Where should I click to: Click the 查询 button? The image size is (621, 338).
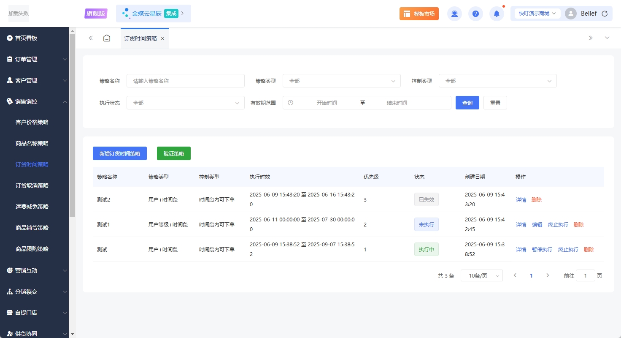coord(467,103)
